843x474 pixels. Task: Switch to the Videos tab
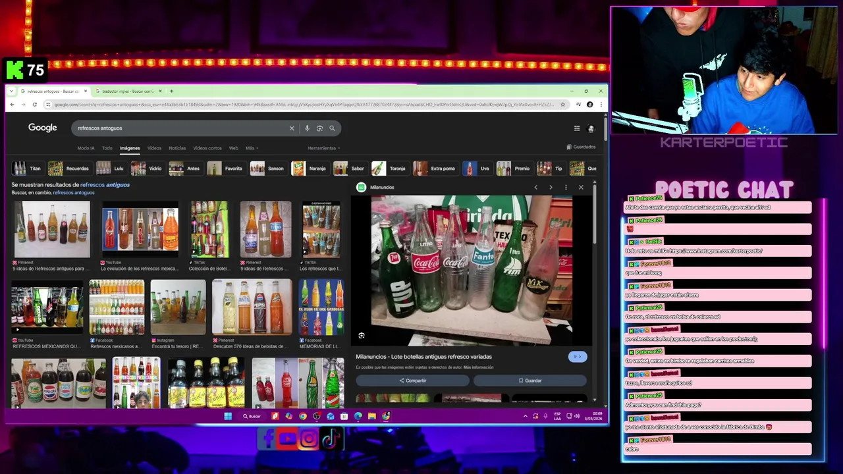[154, 148]
